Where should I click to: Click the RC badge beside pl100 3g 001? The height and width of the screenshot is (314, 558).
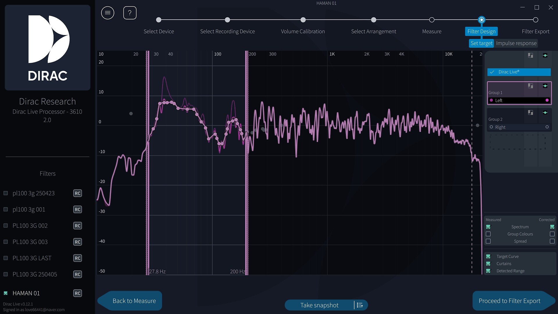point(77,210)
